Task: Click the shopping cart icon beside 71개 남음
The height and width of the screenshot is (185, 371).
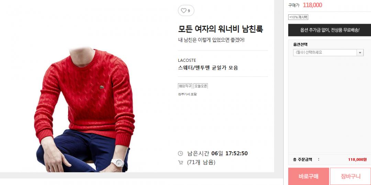Action: point(180,163)
